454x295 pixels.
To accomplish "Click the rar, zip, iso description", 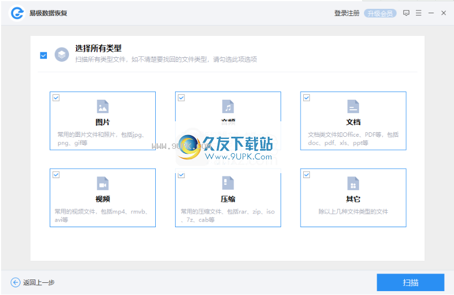I will pos(228,216).
